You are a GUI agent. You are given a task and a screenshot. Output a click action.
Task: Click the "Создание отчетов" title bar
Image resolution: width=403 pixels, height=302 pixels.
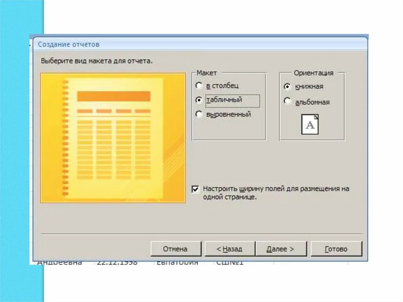pos(200,44)
